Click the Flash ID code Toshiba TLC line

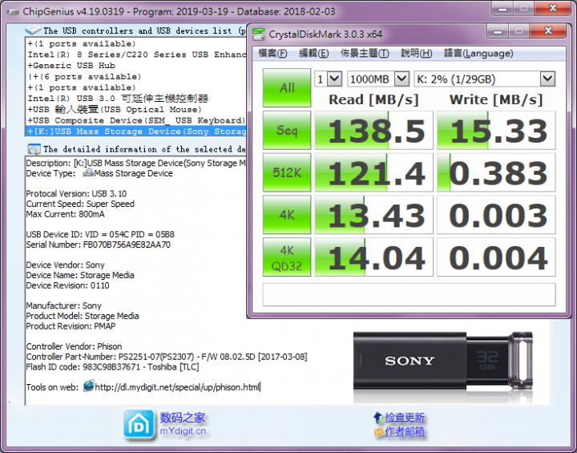(112, 367)
